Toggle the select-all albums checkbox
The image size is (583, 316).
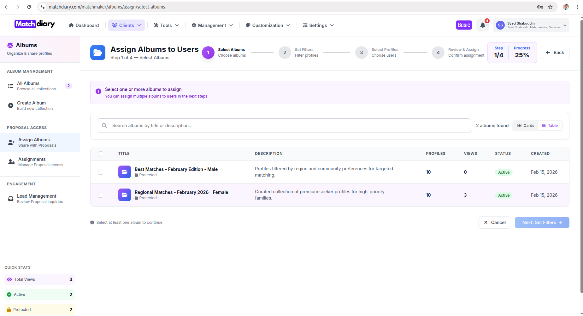(x=101, y=154)
